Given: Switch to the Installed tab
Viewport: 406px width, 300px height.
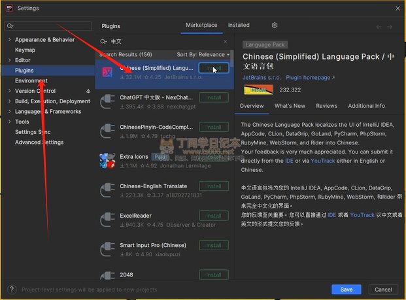Looking at the screenshot, I should pos(239,25).
